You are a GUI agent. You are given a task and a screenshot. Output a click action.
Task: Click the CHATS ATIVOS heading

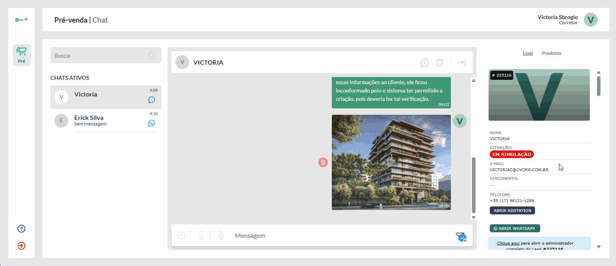coord(70,78)
